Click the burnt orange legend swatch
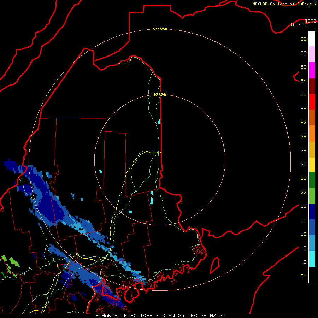318x318 pixels. (x=312, y=118)
